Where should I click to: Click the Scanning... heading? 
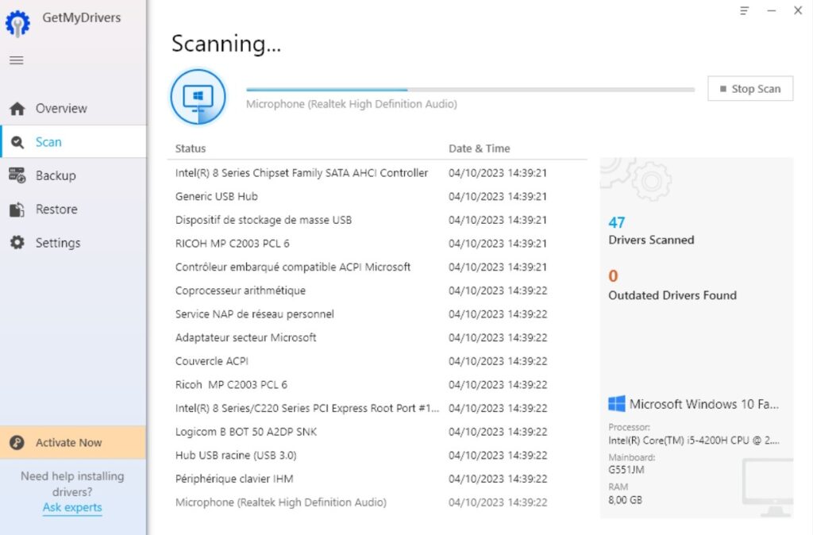tap(226, 44)
